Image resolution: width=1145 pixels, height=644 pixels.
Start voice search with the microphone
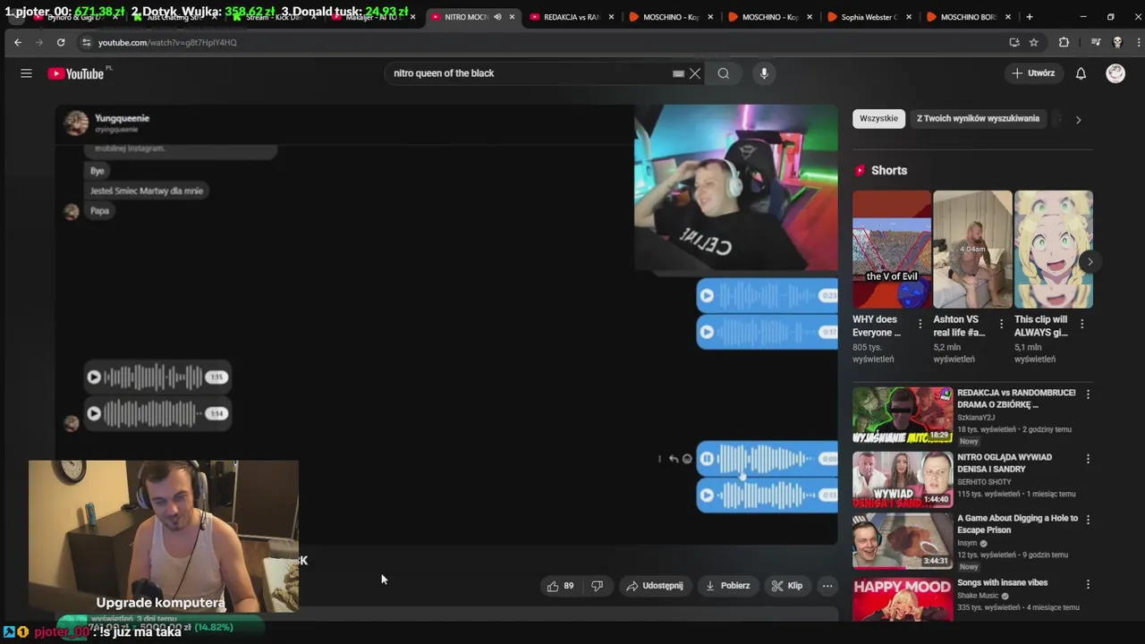click(x=764, y=73)
